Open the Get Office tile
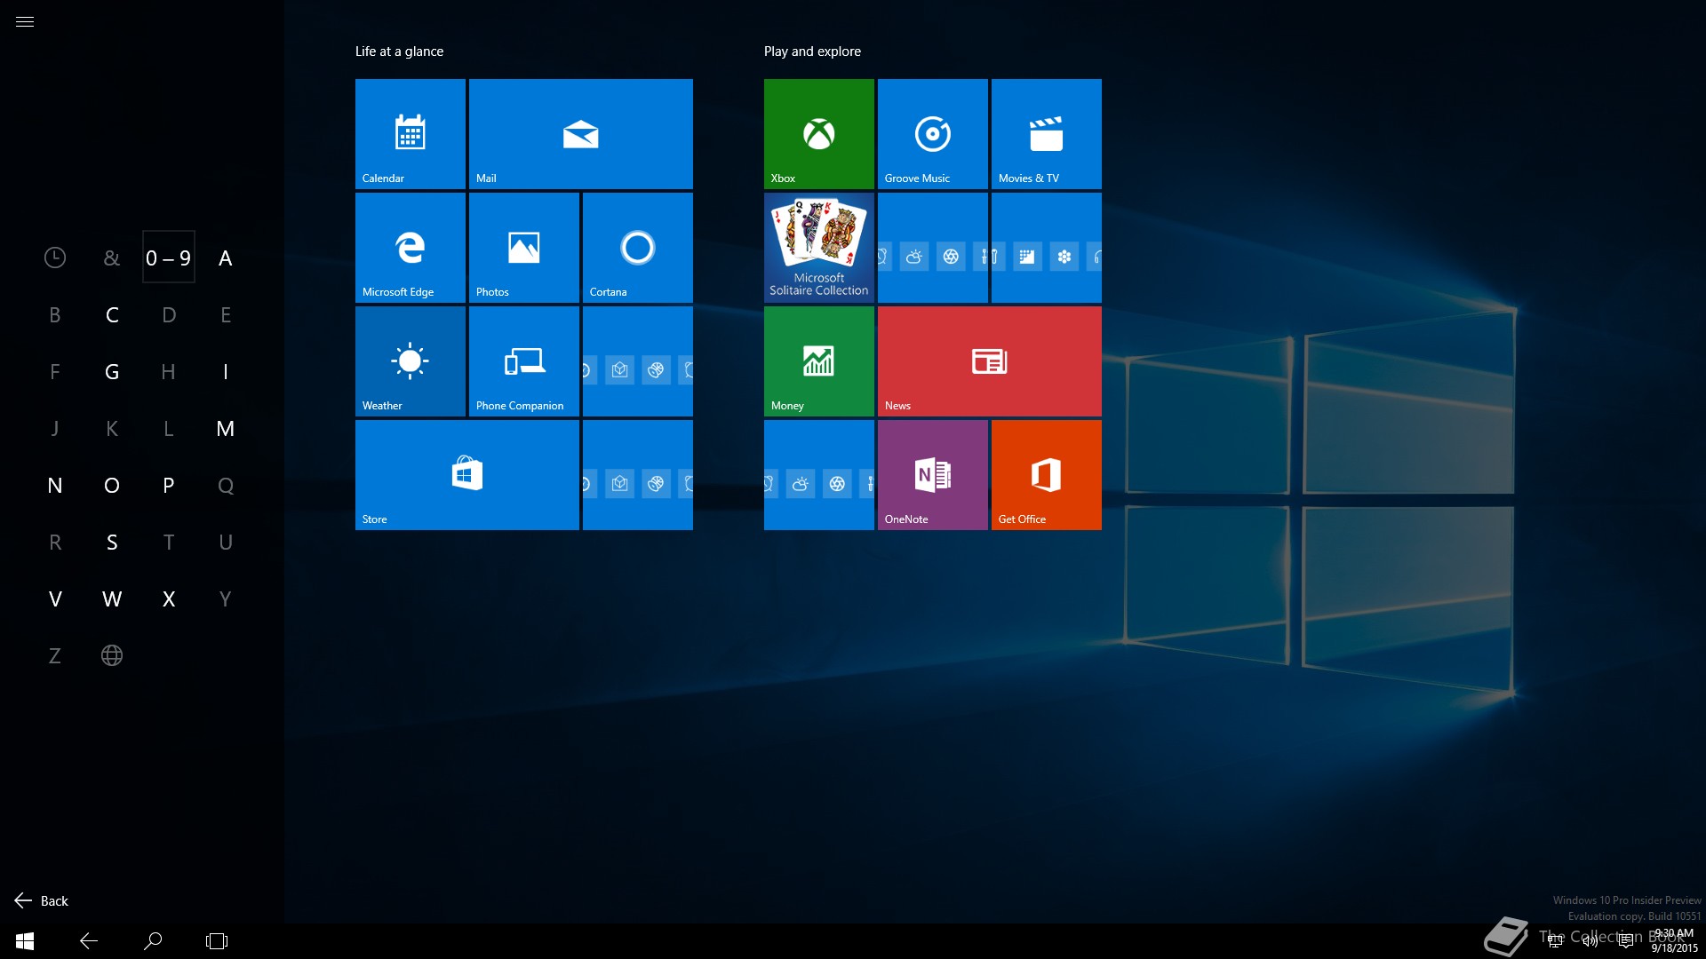This screenshot has width=1706, height=959. [x=1047, y=475]
